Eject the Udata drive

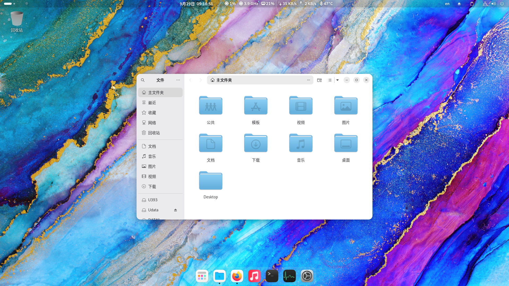(175, 210)
